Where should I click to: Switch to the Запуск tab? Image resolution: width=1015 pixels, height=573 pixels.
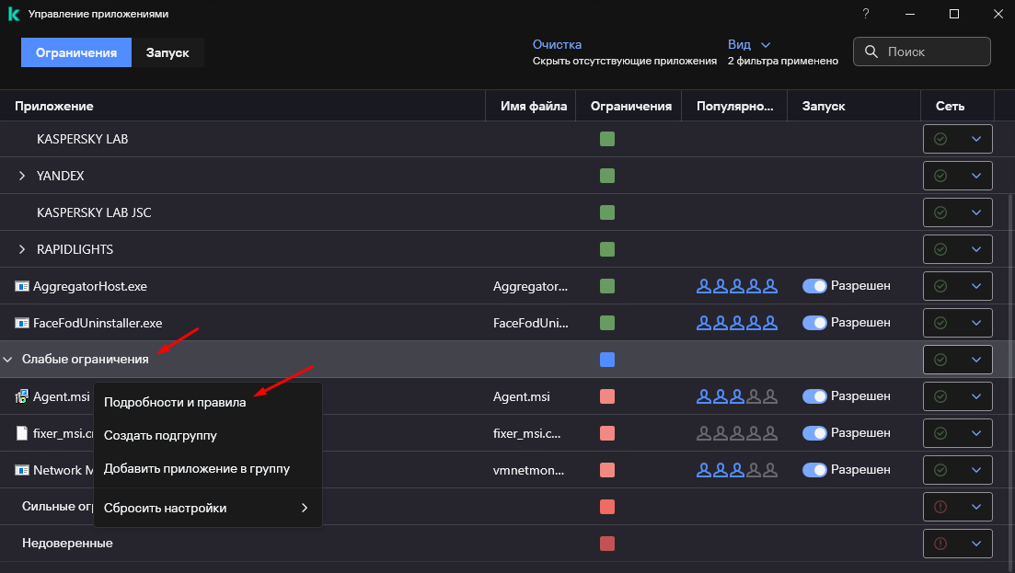[167, 52]
